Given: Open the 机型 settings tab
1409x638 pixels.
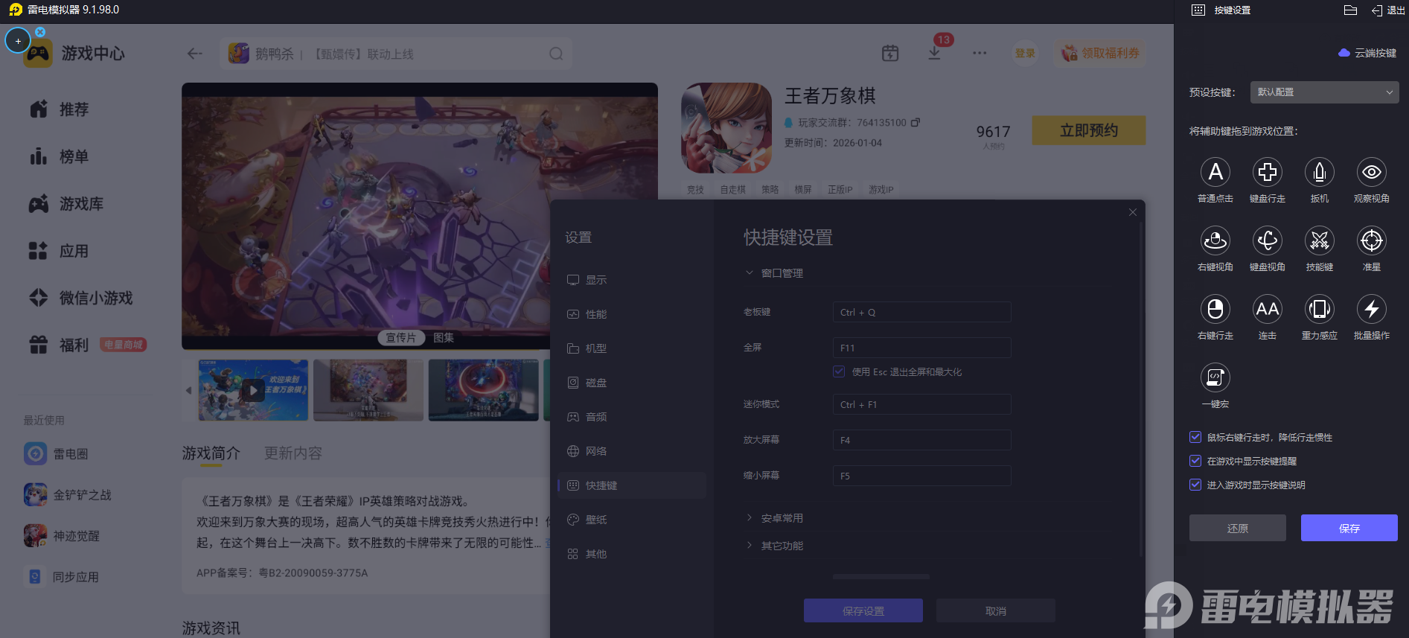Looking at the screenshot, I should tap(632, 348).
